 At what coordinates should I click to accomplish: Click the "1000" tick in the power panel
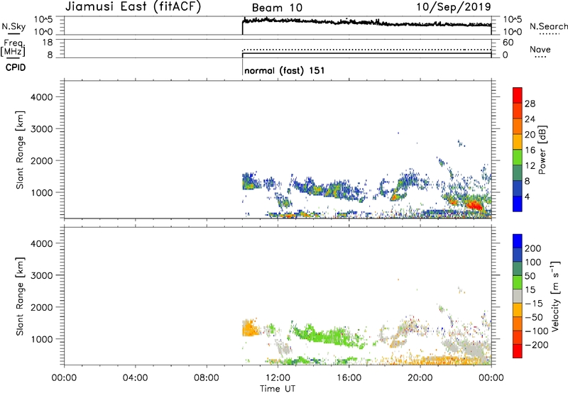click(42, 192)
